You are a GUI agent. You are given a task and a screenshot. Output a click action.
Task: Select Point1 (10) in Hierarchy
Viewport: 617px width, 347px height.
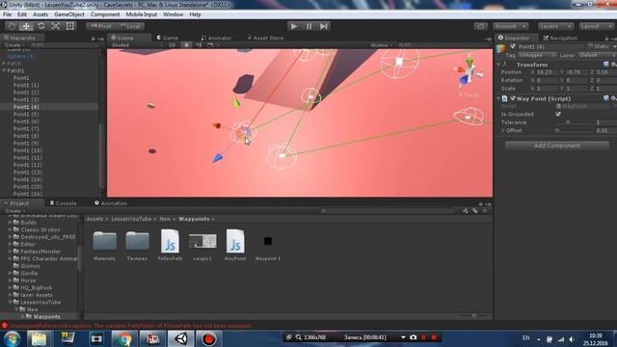click(x=28, y=150)
